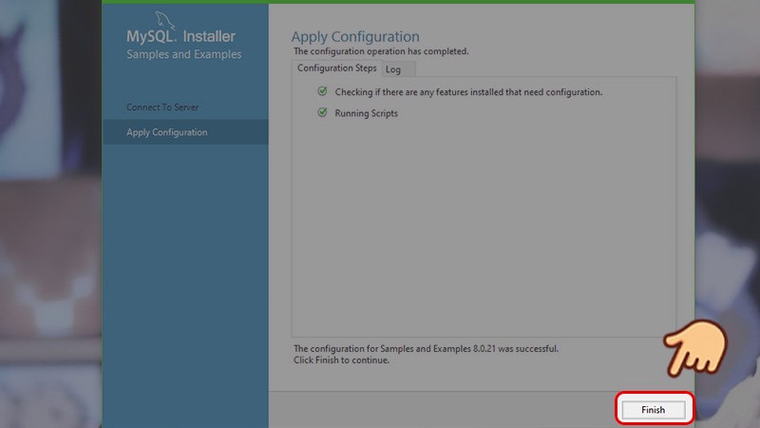This screenshot has width=760, height=428.
Task: Click the Apply Configuration page heading
Action: (355, 37)
